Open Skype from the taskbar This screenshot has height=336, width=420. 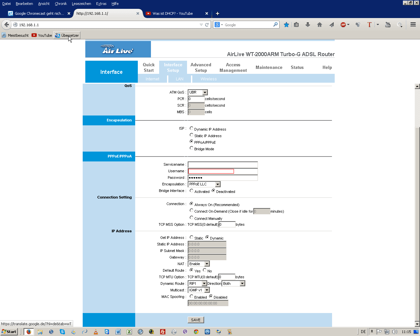tap(62, 332)
